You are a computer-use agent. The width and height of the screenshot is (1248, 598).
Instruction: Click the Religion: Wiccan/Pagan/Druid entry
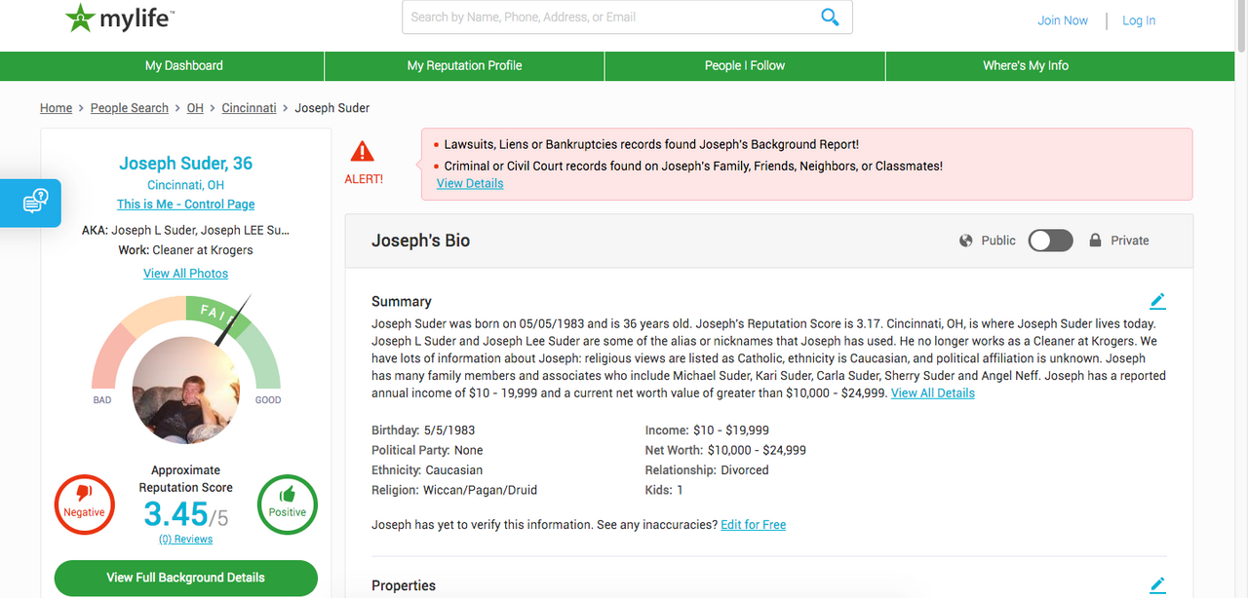click(454, 490)
